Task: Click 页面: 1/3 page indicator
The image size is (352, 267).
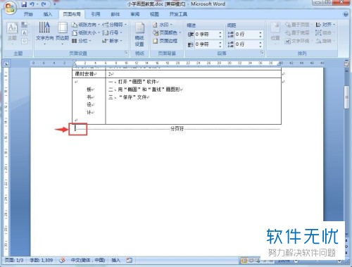Action: [x=14, y=260]
